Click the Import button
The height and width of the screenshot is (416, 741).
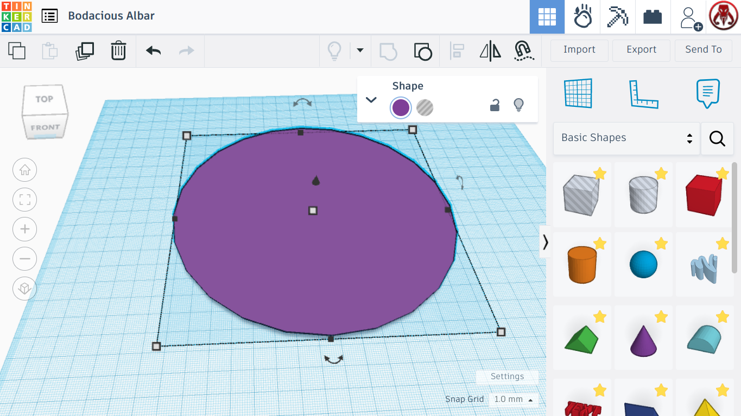[x=579, y=50]
